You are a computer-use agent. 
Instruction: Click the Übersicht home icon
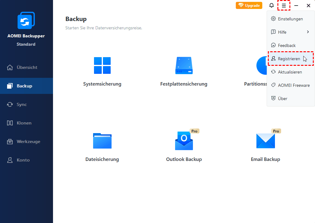(x=10, y=67)
